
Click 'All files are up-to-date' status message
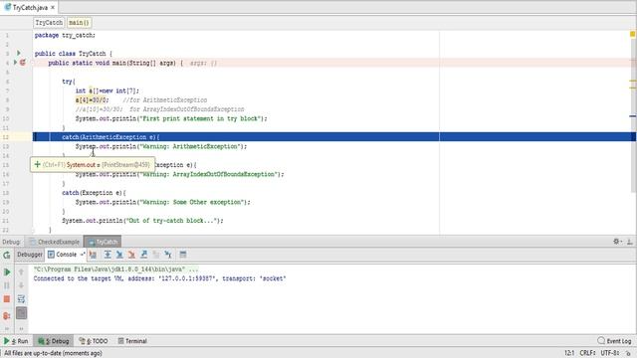53,353
